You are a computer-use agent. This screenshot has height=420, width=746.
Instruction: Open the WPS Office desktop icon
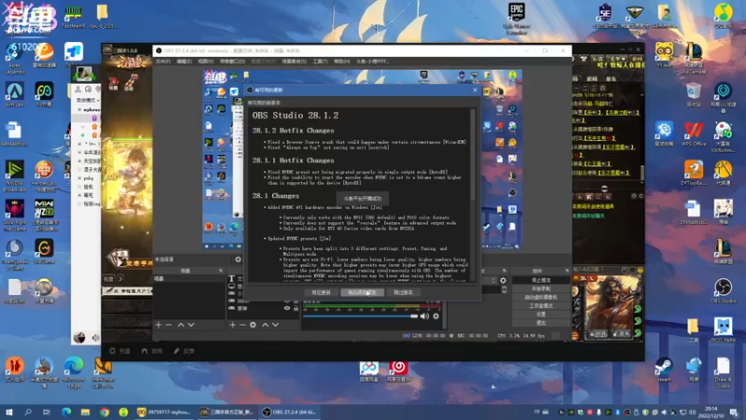[693, 133]
